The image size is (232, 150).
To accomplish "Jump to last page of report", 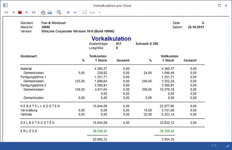I will [34, 13].
